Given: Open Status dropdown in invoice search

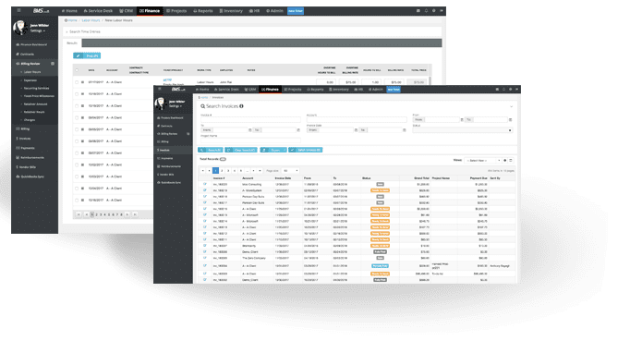Looking at the screenshot, I should click(x=463, y=130).
